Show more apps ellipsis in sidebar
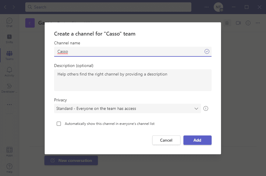This screenshot has width=266, height=176. (x=9, y=105)
